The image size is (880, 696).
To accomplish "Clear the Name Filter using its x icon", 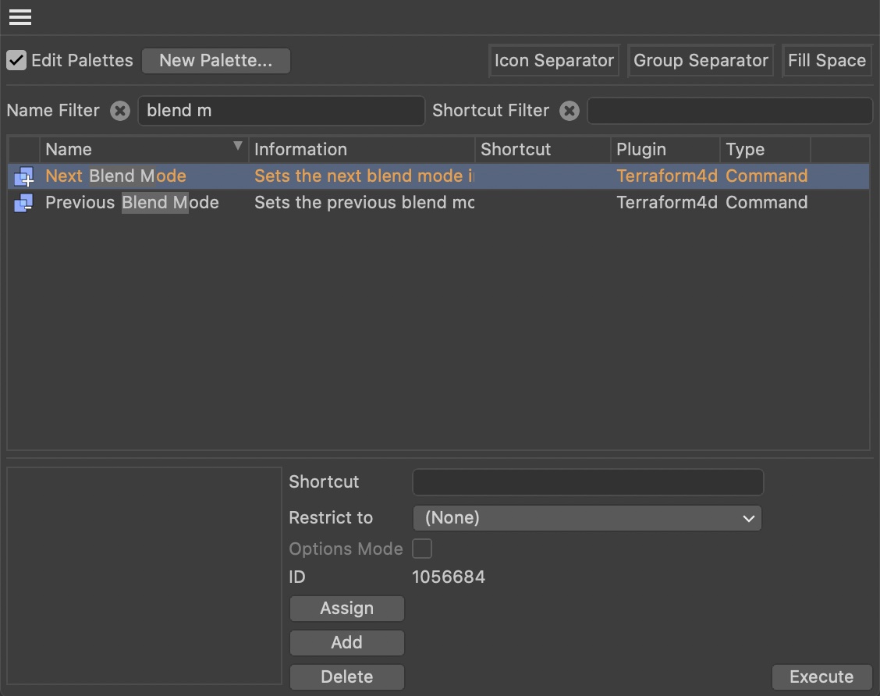I will coord(119,111).
